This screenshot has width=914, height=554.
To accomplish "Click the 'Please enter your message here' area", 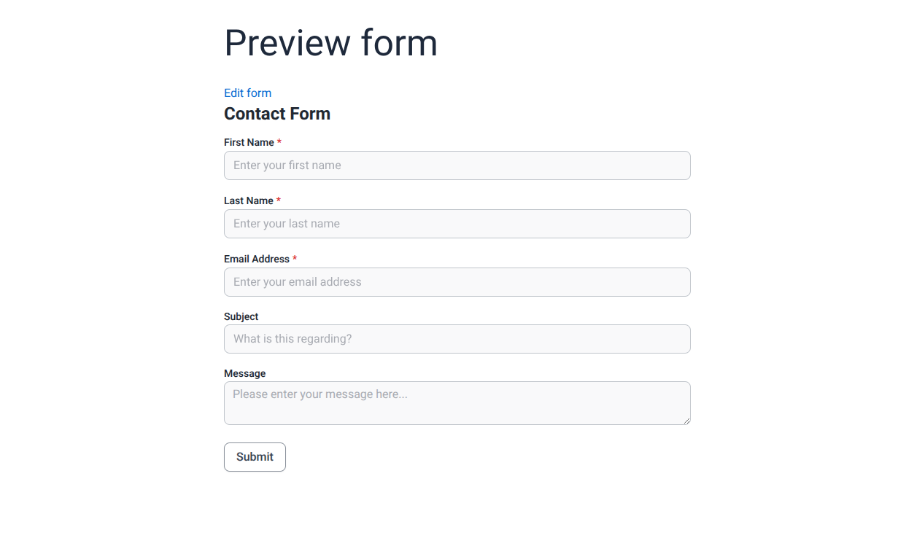I will click(457, 402).
